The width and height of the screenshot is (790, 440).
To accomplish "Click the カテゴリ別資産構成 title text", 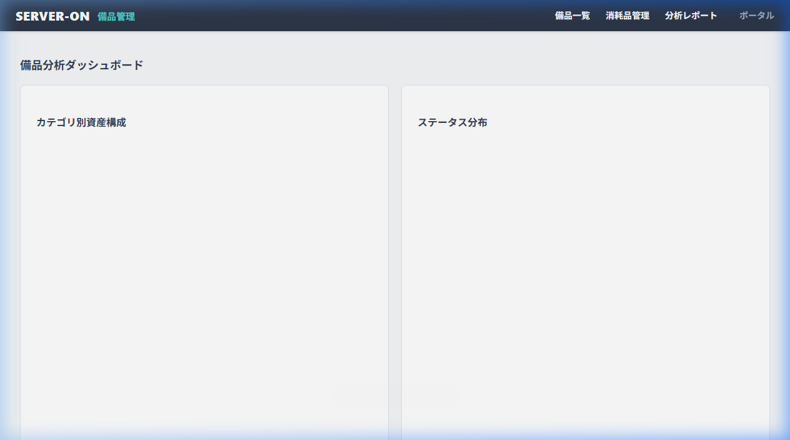I will [x=82, y=122].
